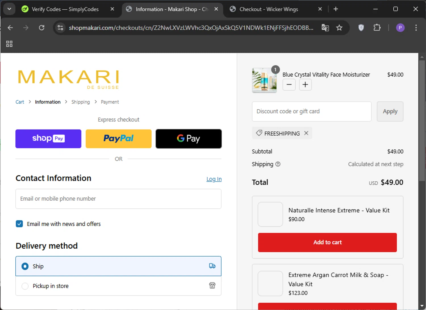Reload the current page
Viewport: 426px width, 310px height.
tap(42, 28)
